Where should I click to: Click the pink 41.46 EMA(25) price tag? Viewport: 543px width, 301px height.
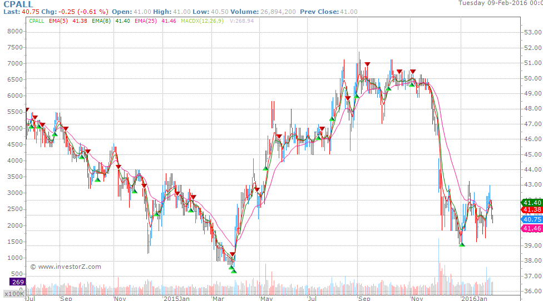[531, 228]
